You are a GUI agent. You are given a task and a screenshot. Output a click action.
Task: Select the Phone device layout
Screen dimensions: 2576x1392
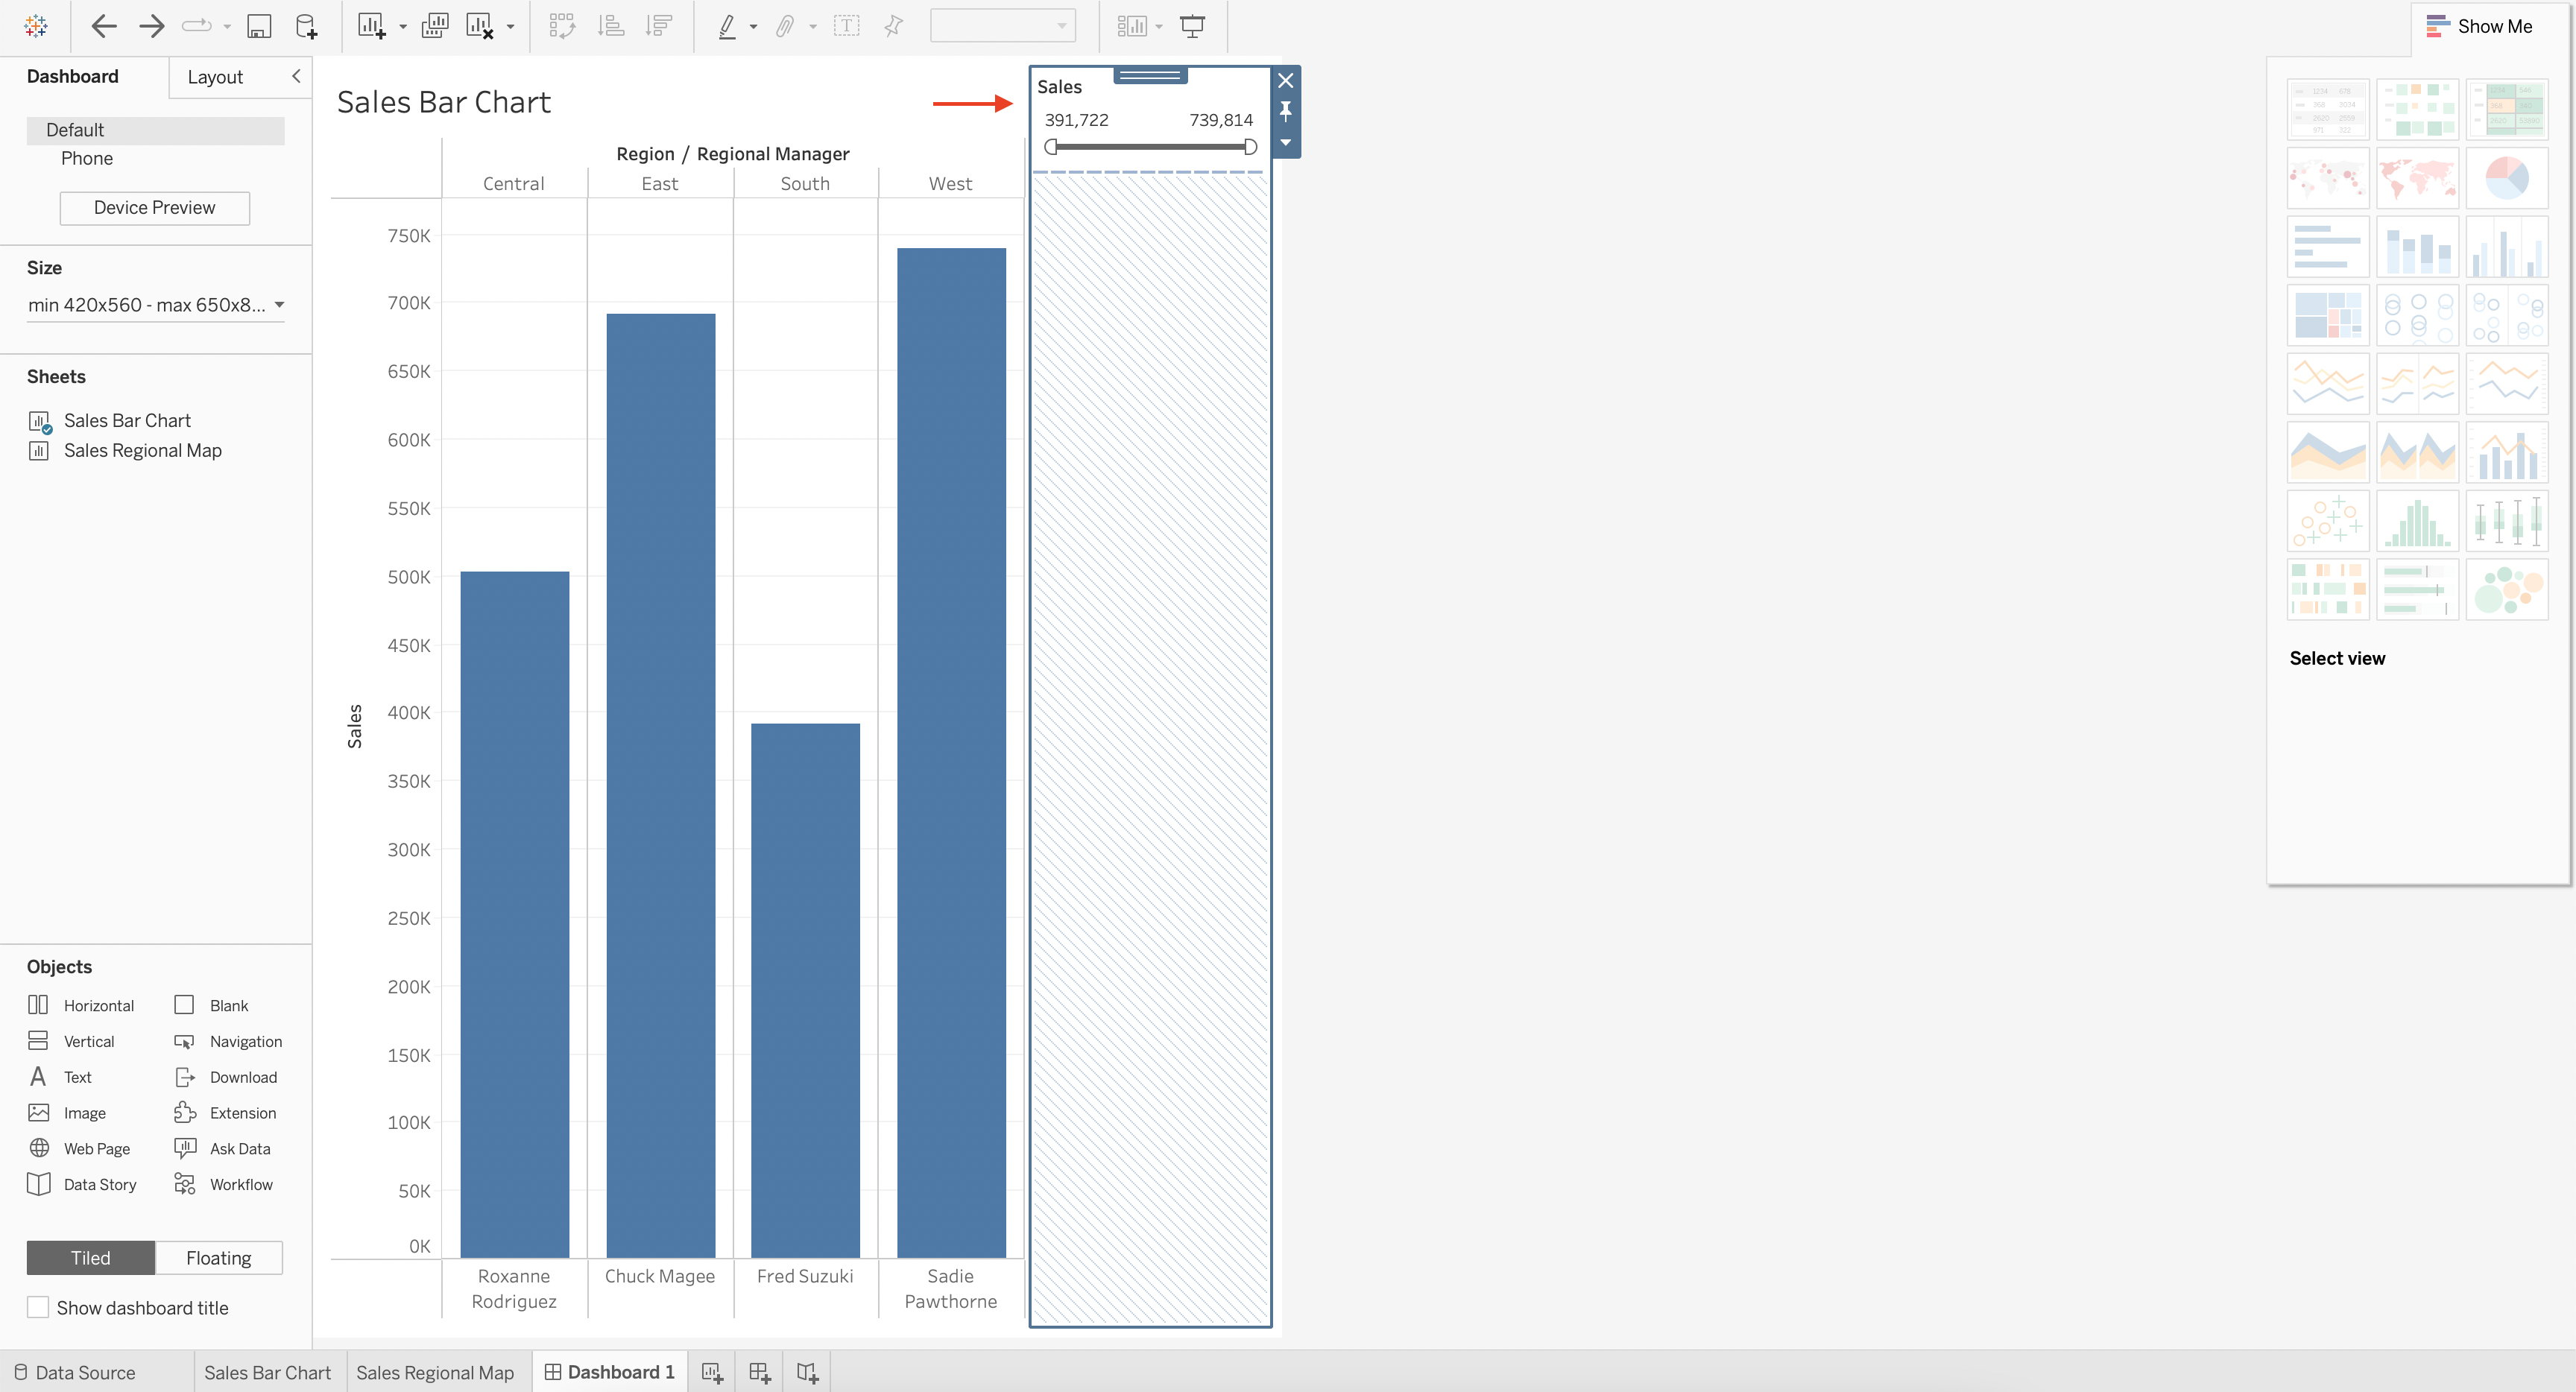tap(87, 158)
